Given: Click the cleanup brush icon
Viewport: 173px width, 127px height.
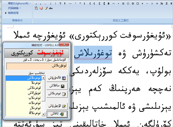Looking at the screenshot, I should 46,8.
